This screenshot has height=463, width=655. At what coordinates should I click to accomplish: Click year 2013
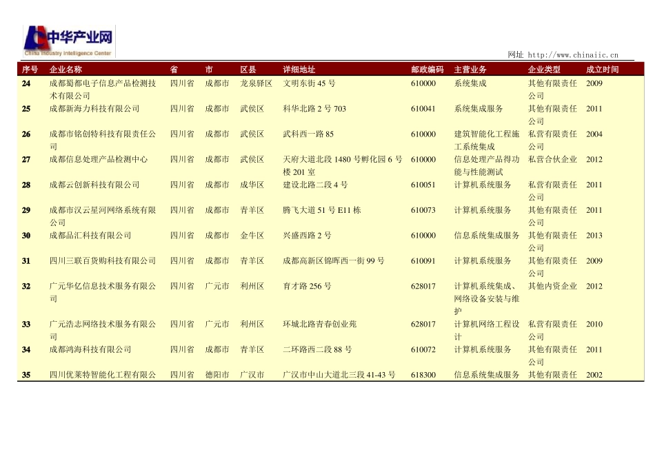coord(594,236)
